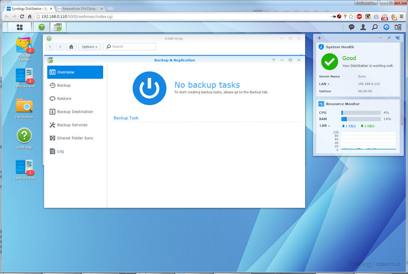Open the Backup Services section

(x=75, y=125)
